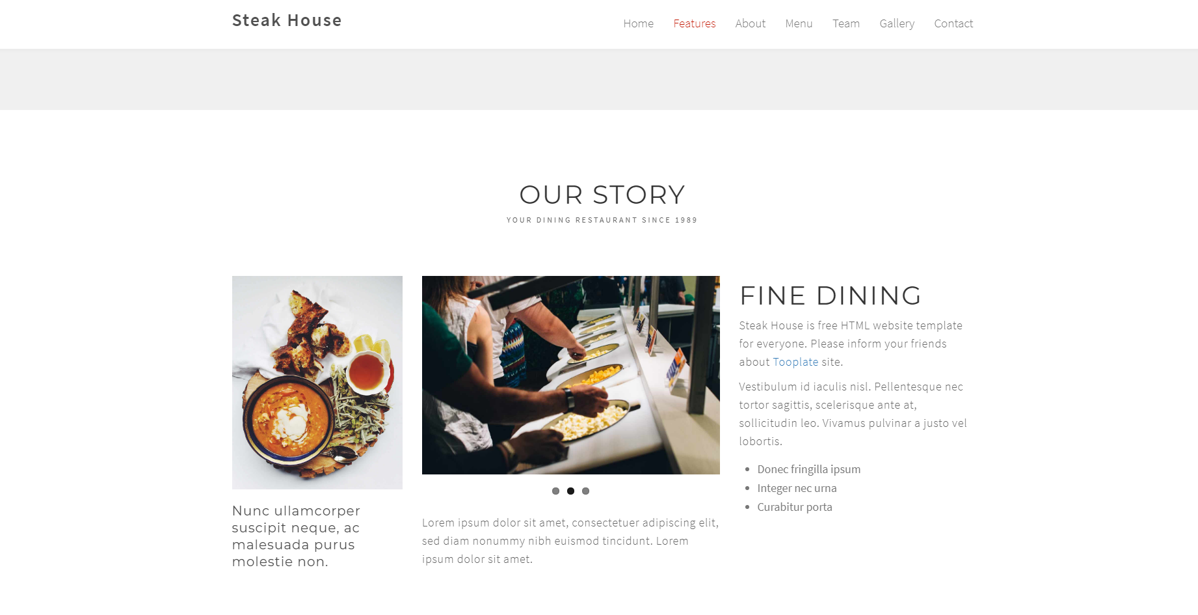The width and height of the screenshot is (1198, 615).
Task: Go to the Features section
Action: click(x=694, y=23)
